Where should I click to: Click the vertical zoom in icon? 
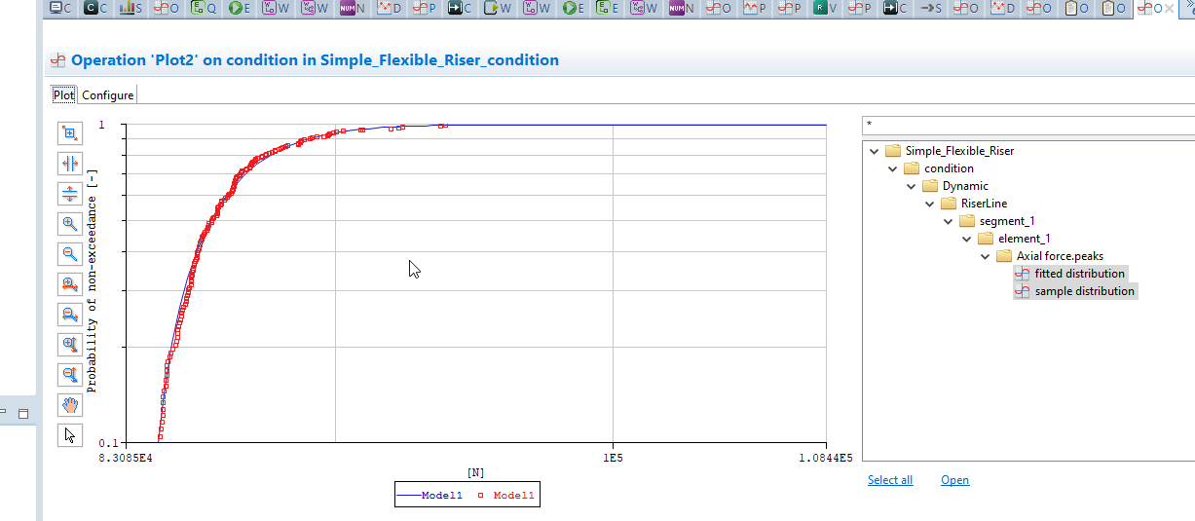[x=69, y=345]
